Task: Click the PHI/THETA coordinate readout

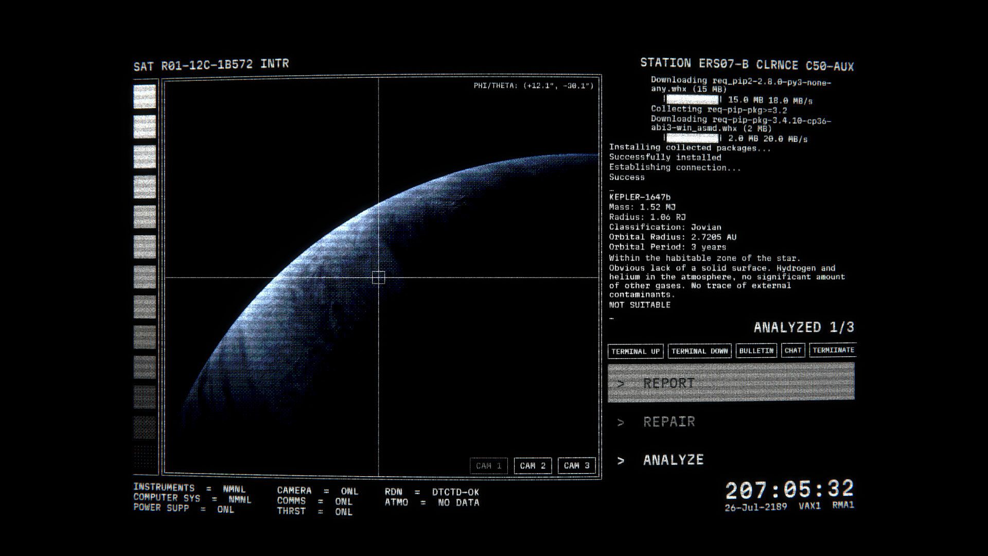Action: point(534,85)
